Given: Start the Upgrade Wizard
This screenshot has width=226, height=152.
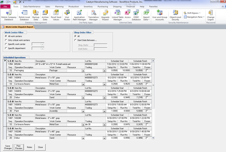Looking at the screenshot, I should tap(105, 15).
